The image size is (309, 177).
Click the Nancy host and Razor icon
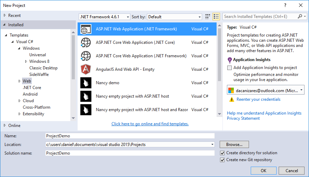pos(86,110)
